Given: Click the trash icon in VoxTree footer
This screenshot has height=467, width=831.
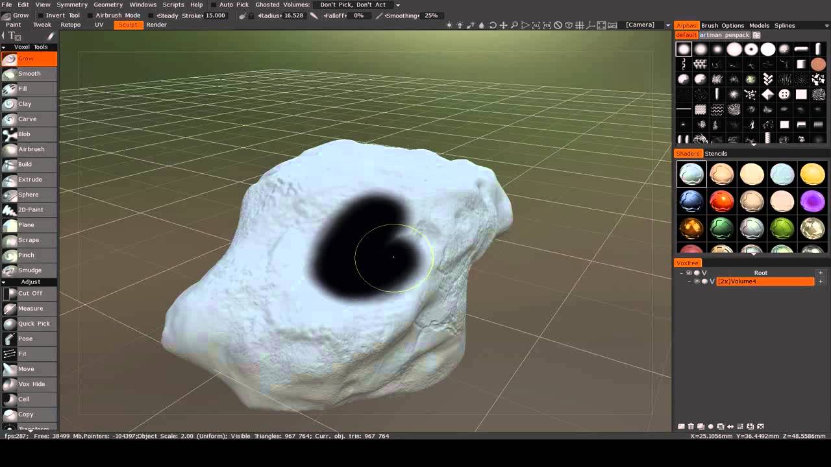Looking at the screenshot, I should tap(691, 427).
